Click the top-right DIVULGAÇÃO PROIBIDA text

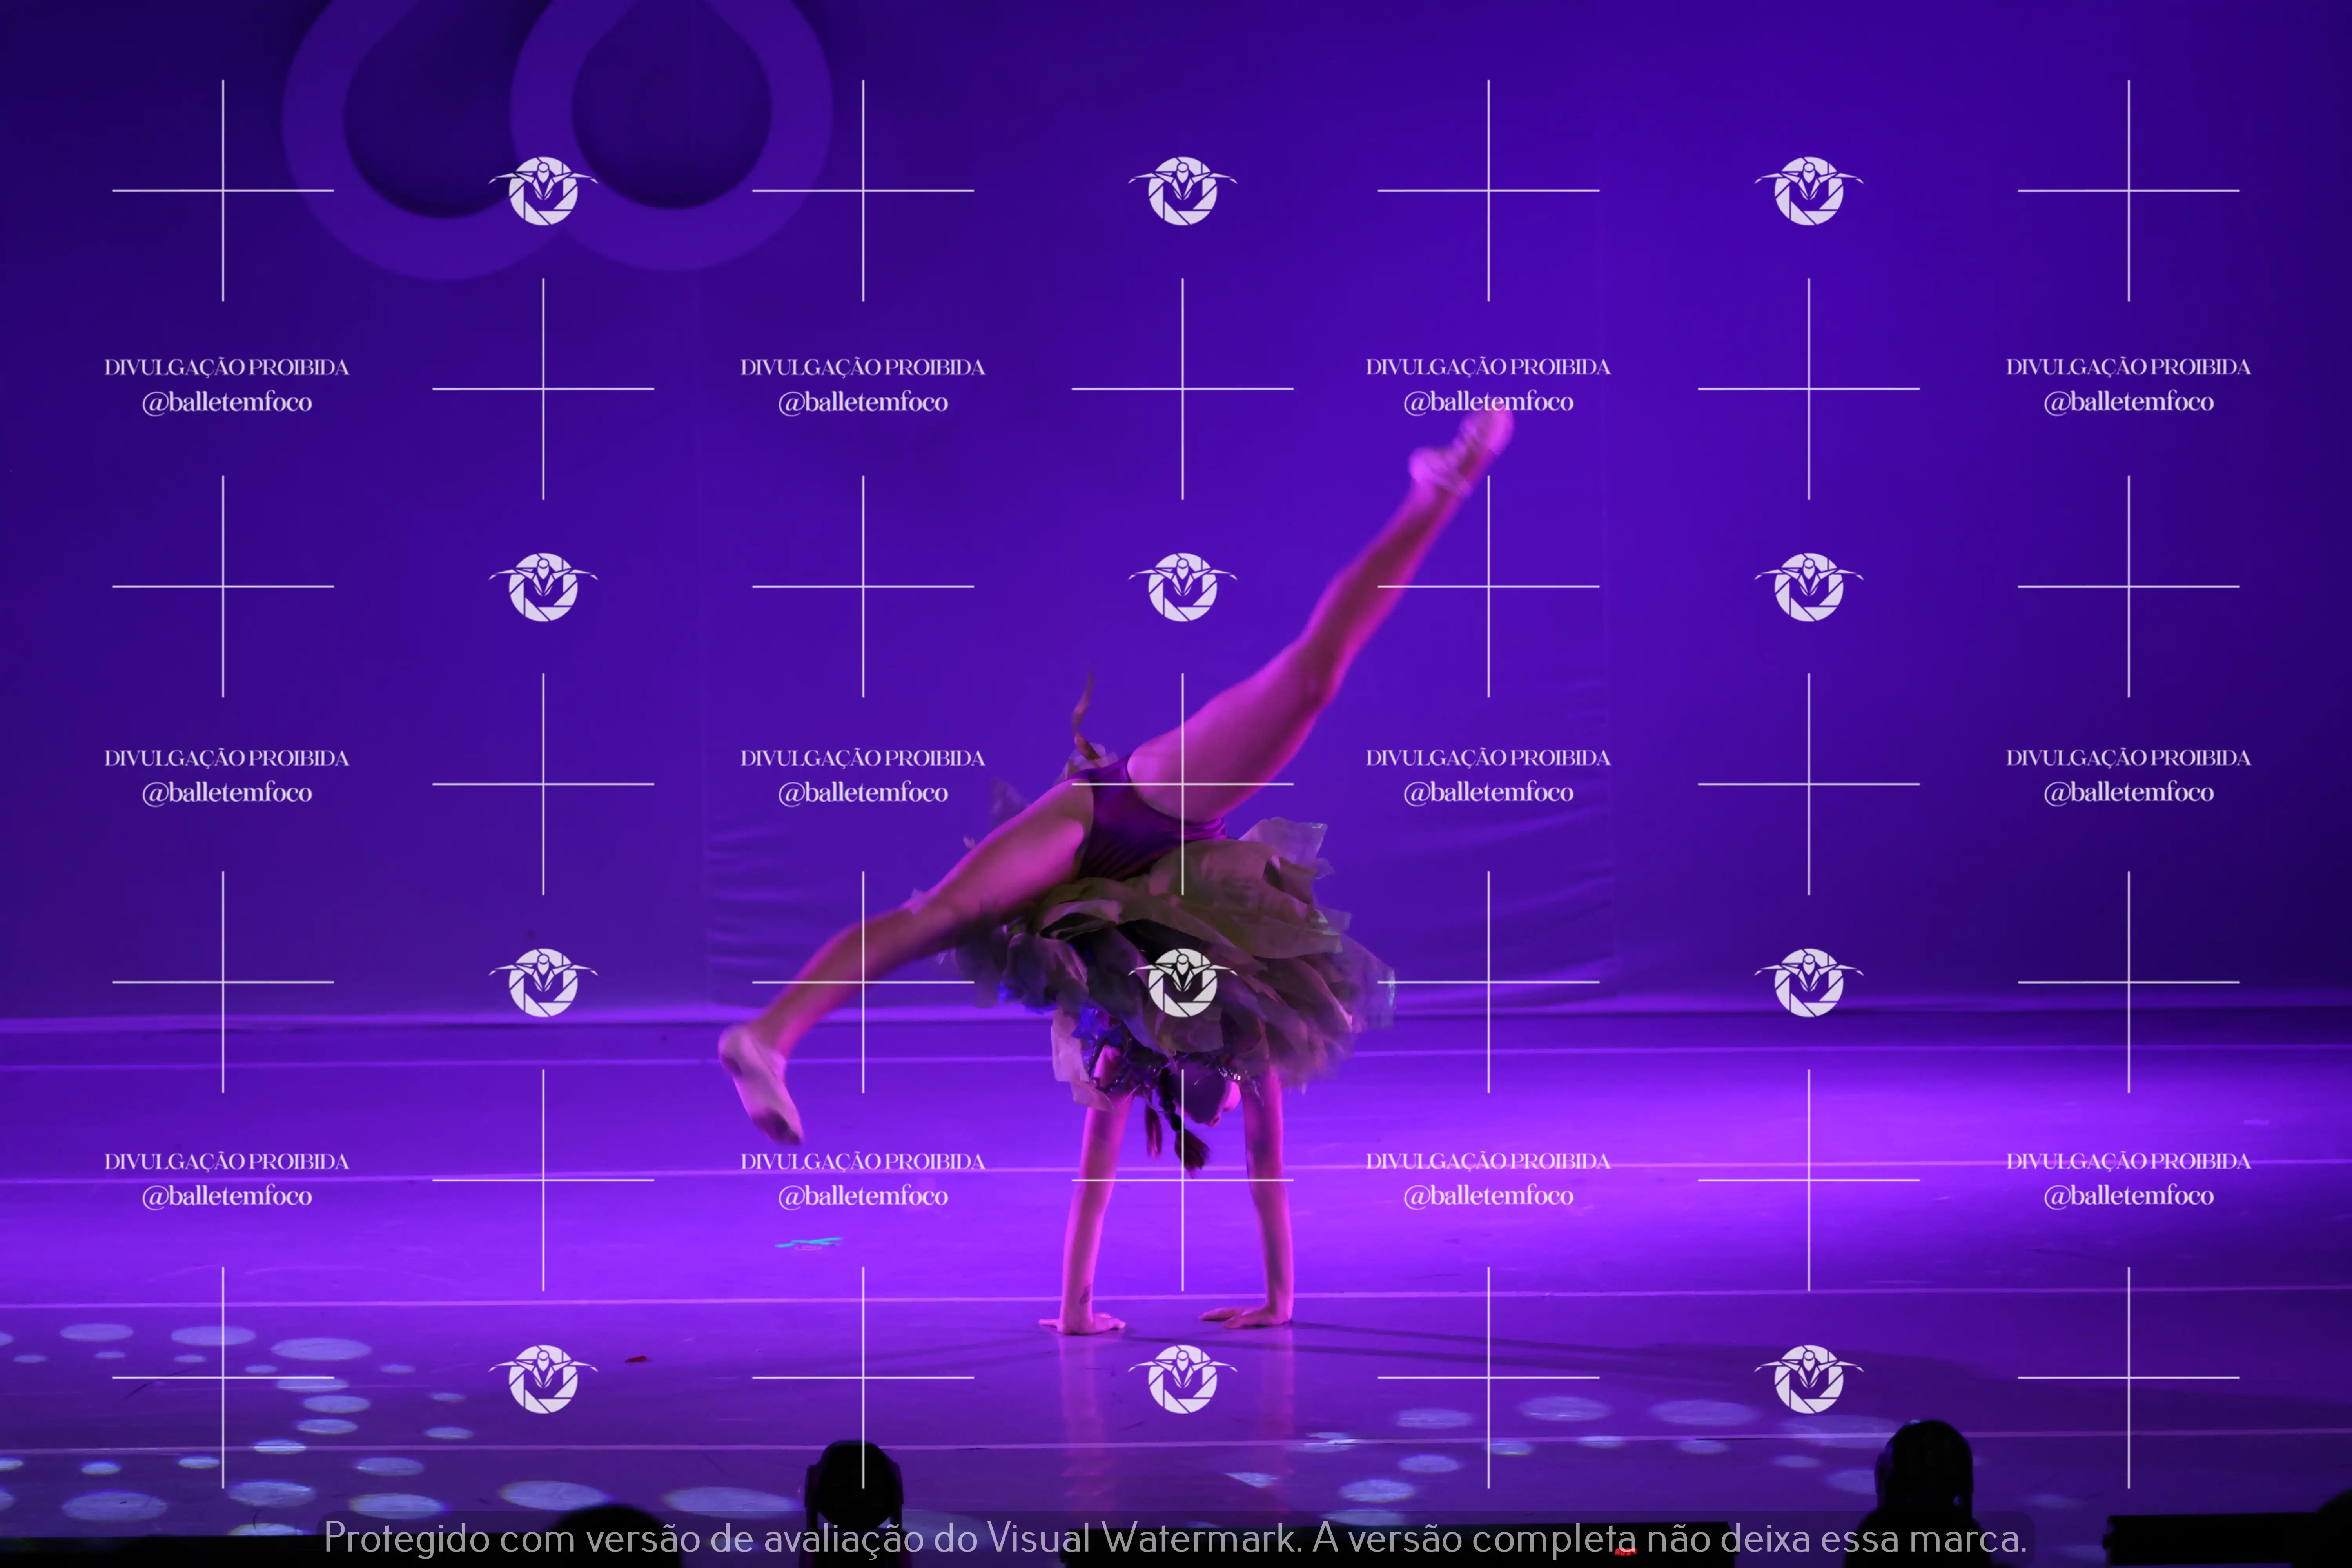tap(2128, 367)
